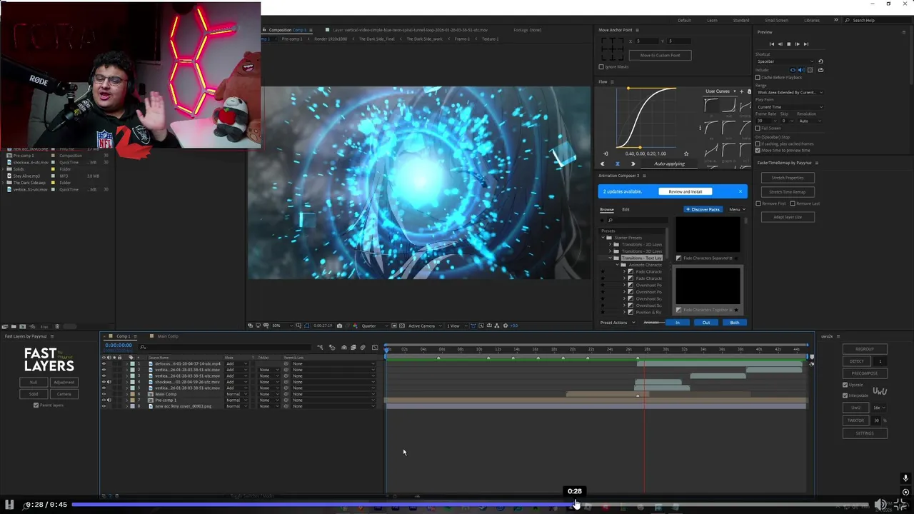914x514 pixels.
Task: Click the first user curve preset thumbnail
Action: [x=711, y=105]
